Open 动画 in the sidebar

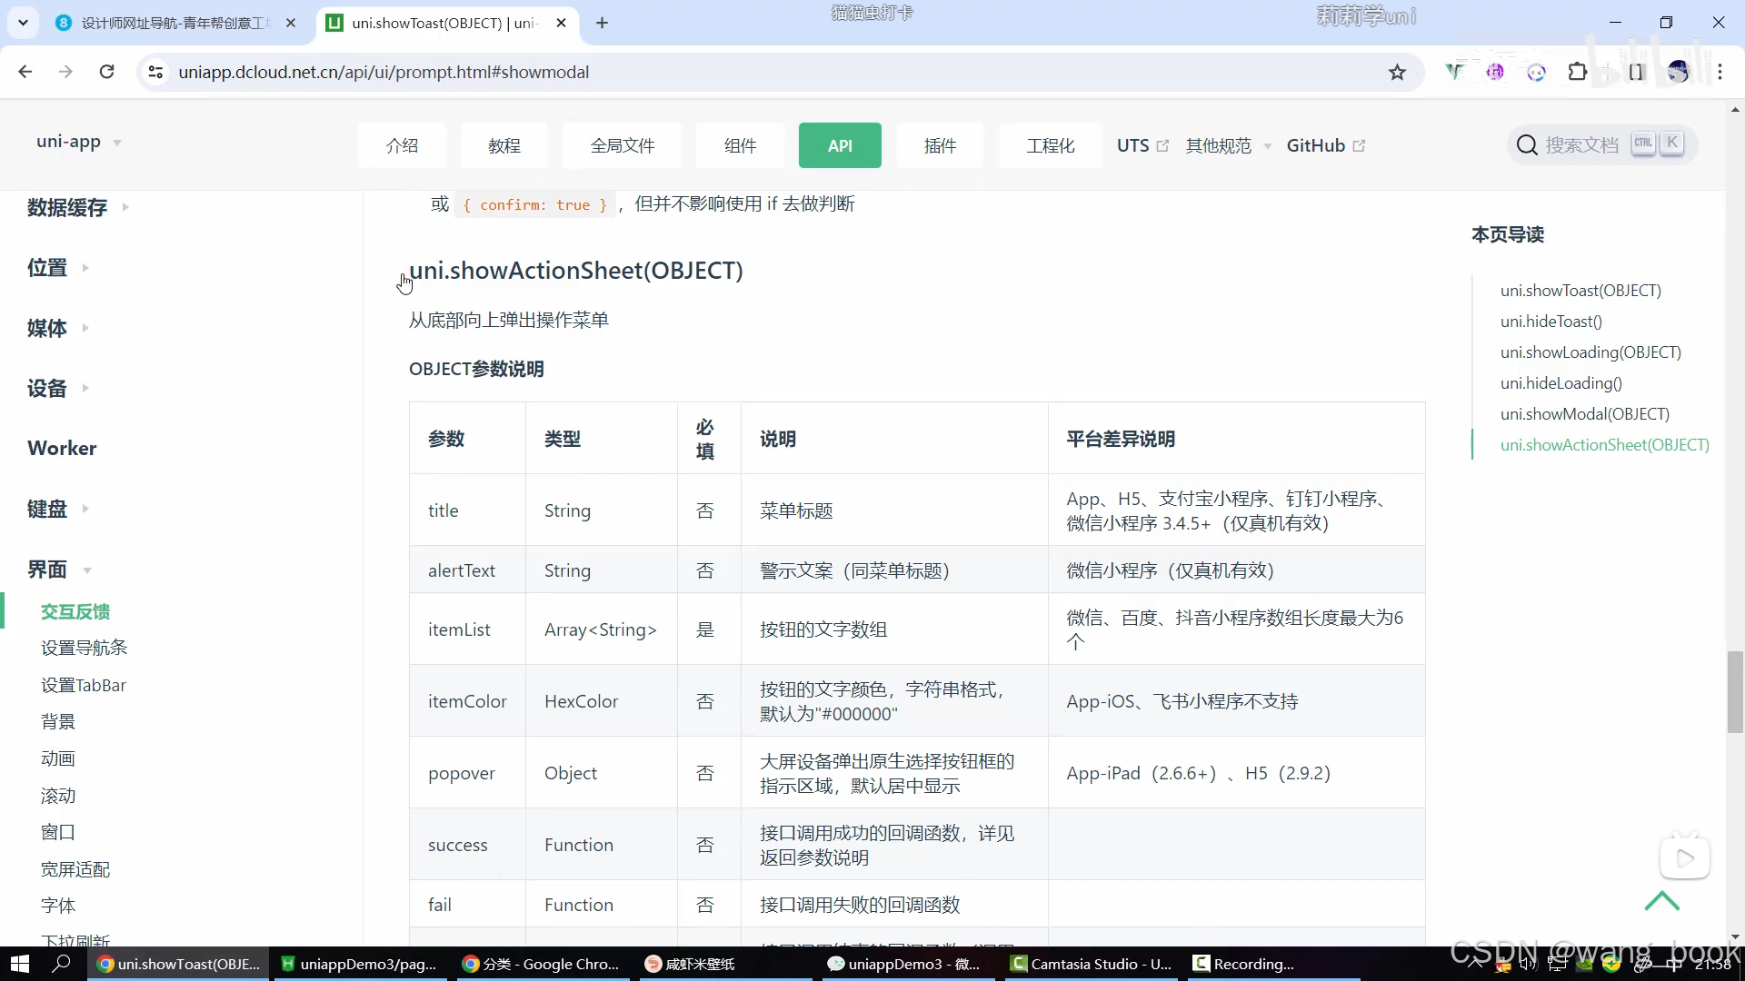pos(58,758)
